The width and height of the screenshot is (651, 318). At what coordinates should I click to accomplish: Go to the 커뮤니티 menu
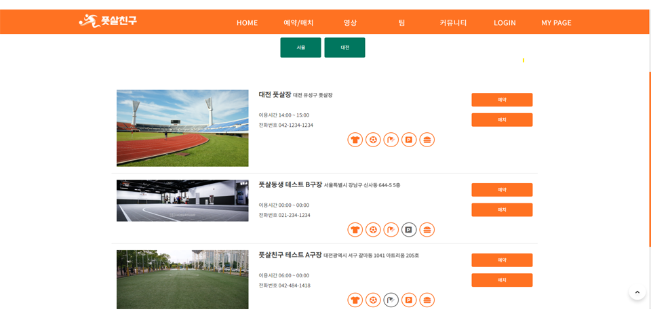pos(453,22)
